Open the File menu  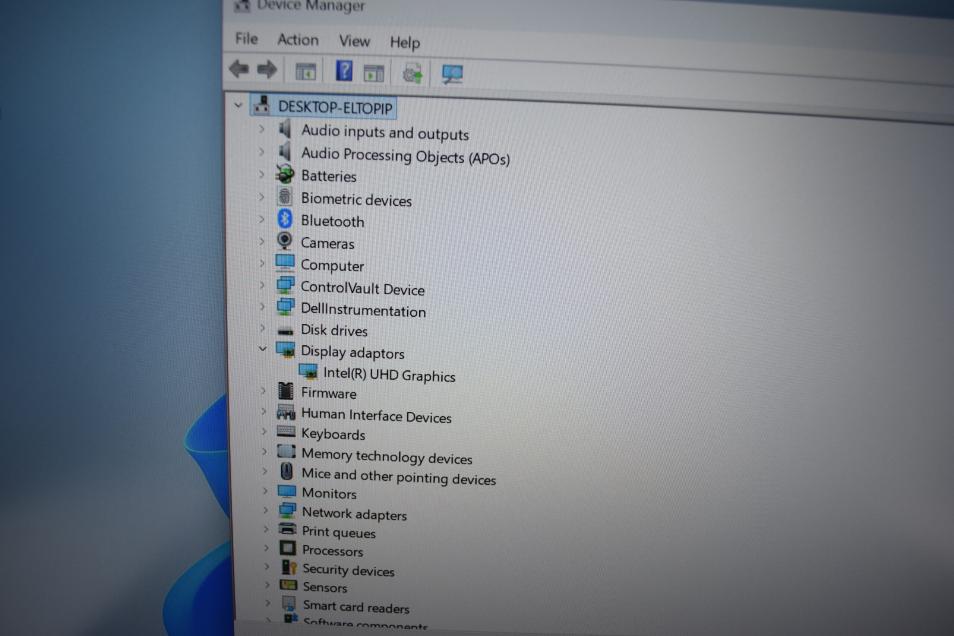coord(247,38)
